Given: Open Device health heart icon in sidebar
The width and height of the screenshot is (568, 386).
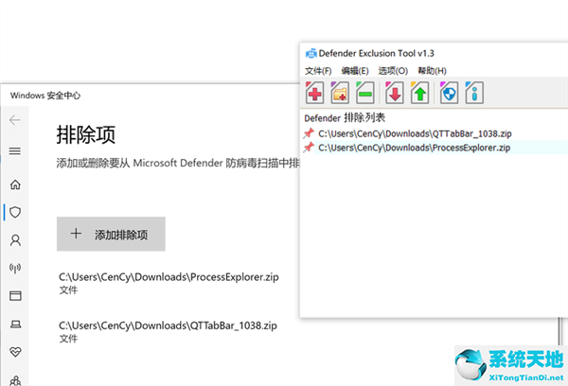Looking at the screenshot, I should pyautogui.click(x=15, y=352).
